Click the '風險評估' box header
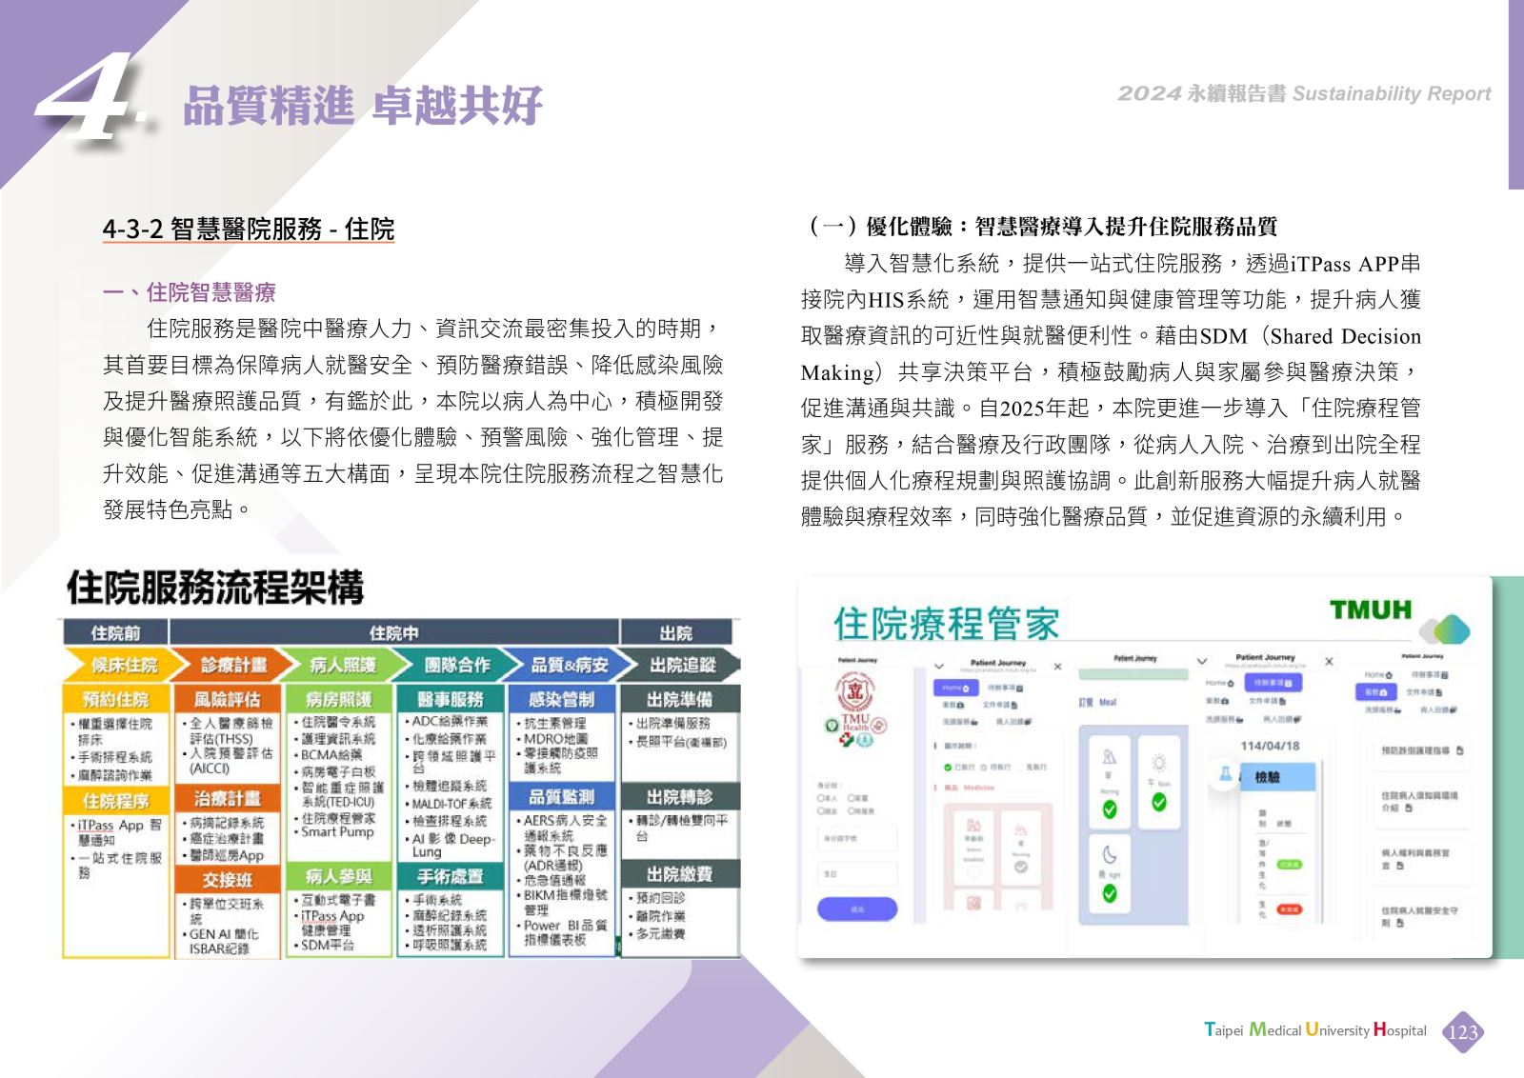The image size is (1524, 1078). point(227,699)
